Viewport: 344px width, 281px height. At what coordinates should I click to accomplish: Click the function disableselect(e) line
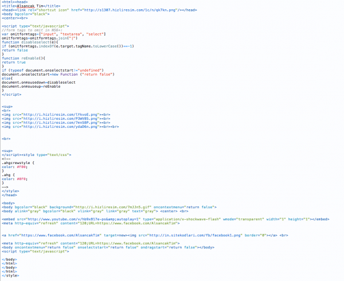coord(30,42)
